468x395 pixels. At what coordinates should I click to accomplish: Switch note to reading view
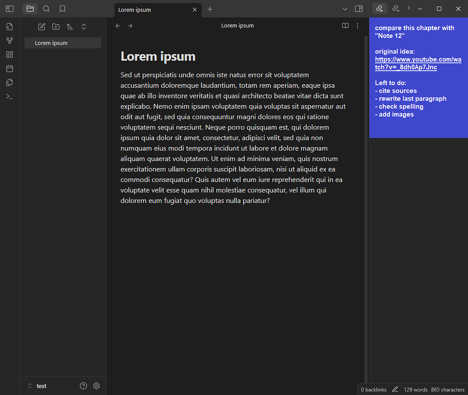click(346, 26)
